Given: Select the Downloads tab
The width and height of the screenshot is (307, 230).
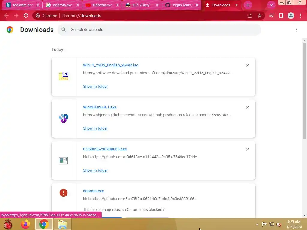Looking at the screenshot, I should [218, 5].
